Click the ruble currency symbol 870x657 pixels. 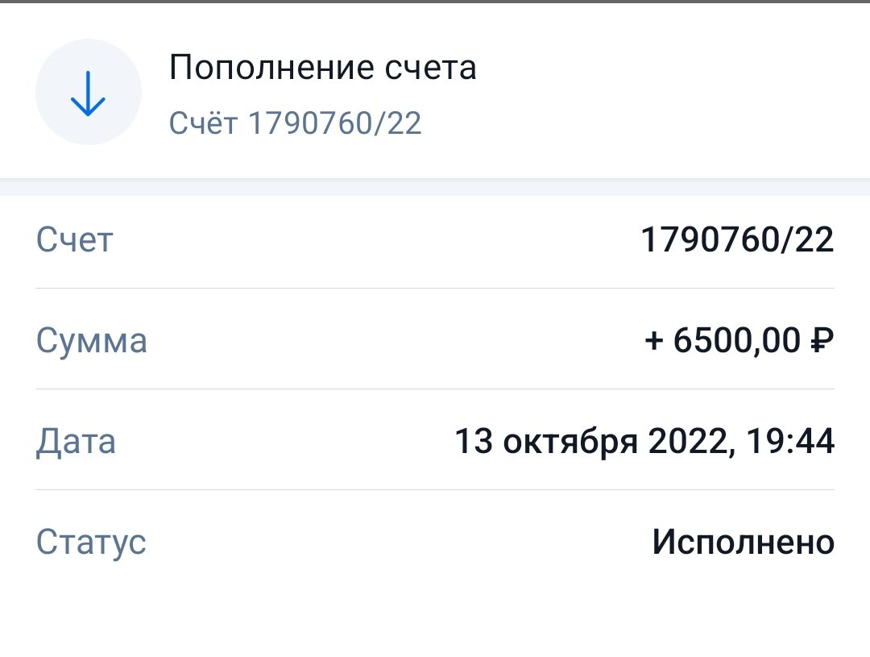821,341
